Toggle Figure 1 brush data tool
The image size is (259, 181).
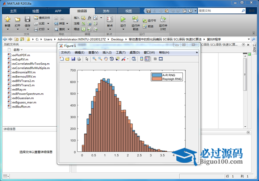click(x=124, y=59)
